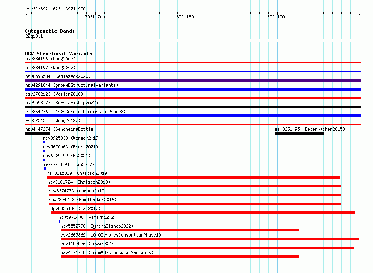Screen dimensions: 373x273
Task: Click the 39211900 ruler position label
Action: tap(277, 17)
